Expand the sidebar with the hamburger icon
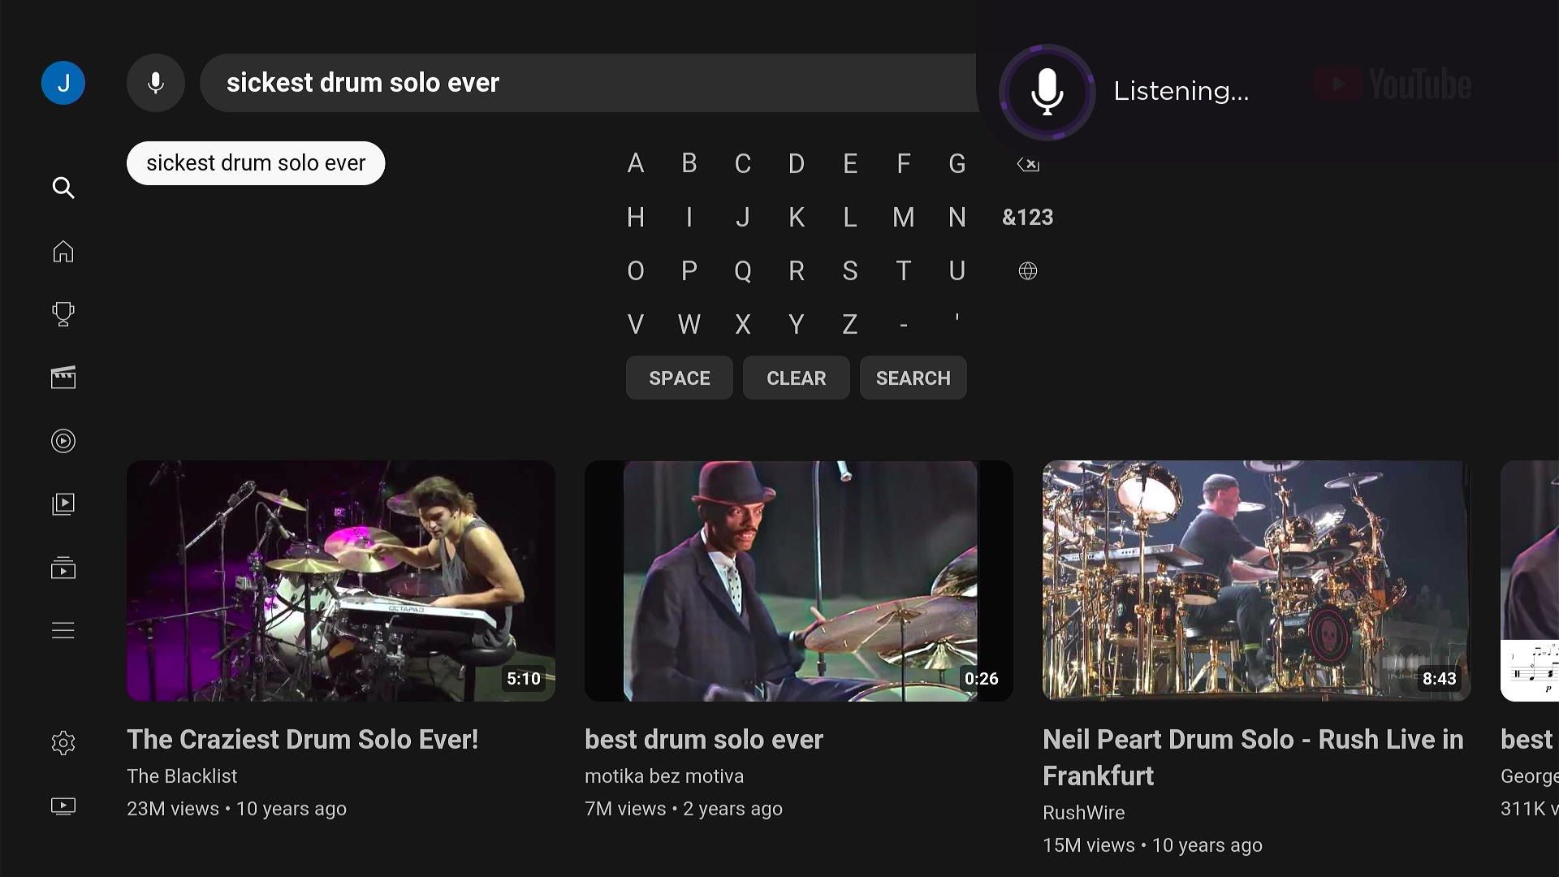Screen dimensions: 1559x877 click(x=63, y=630)
